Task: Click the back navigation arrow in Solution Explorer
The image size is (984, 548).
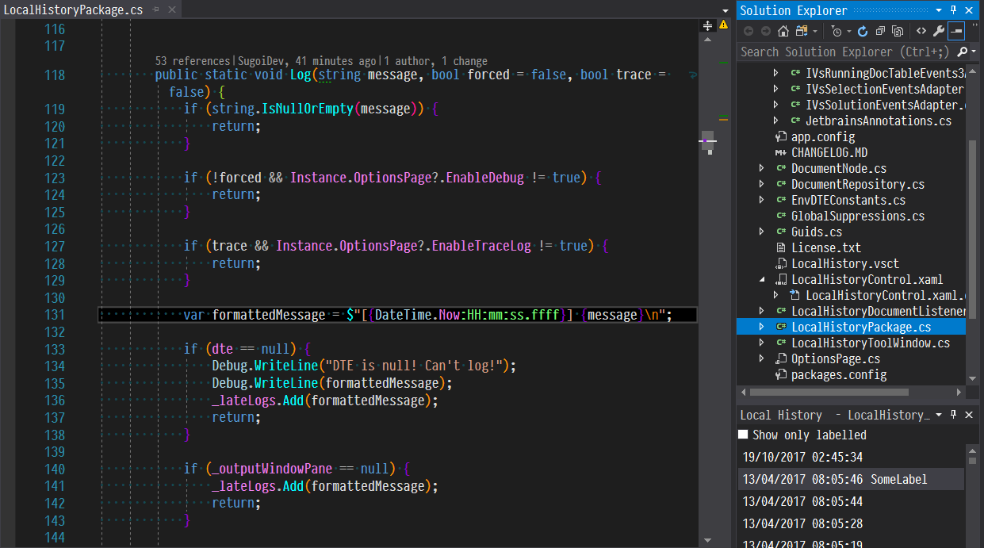Action: click(x=749, y=30)
